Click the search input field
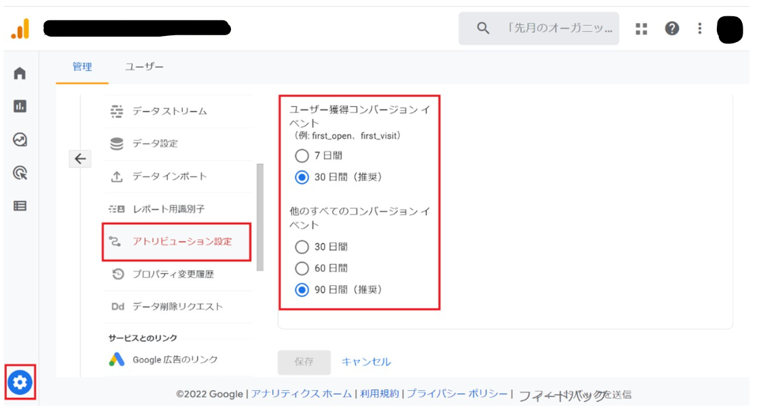Image resolution: width=767 pixels, height=418 pixels. [x=539, y=28]
